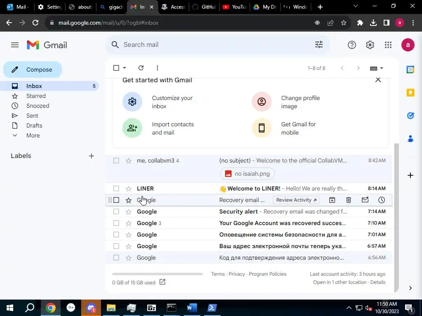Click the Chrome address bar URL
The width and height of the screenshot is (422, 316).
point(108,23)
